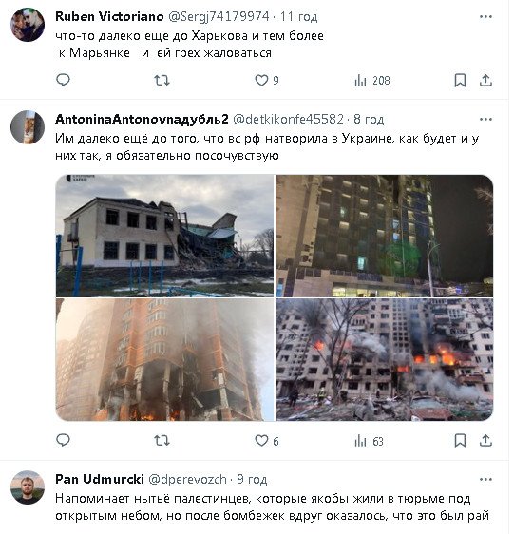
Task: Reply to Ruben Victoriano's tweet
Action: coord(63,81)
